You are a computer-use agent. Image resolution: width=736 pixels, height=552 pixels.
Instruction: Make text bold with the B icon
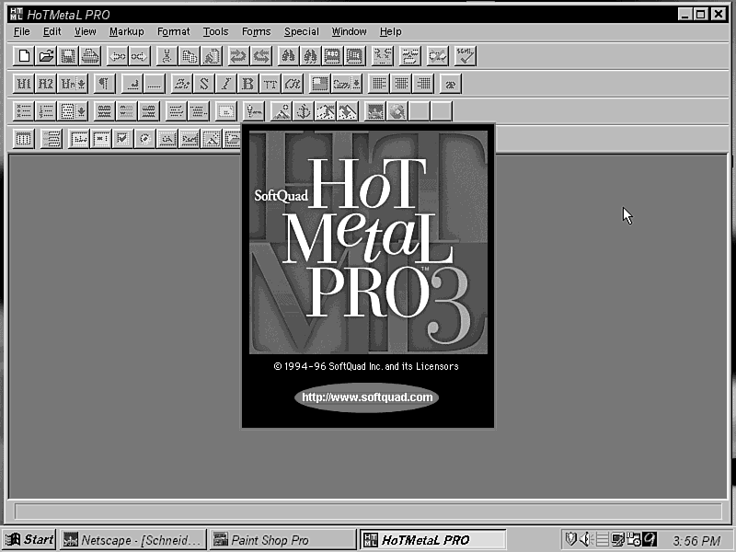tap(247, 84)
